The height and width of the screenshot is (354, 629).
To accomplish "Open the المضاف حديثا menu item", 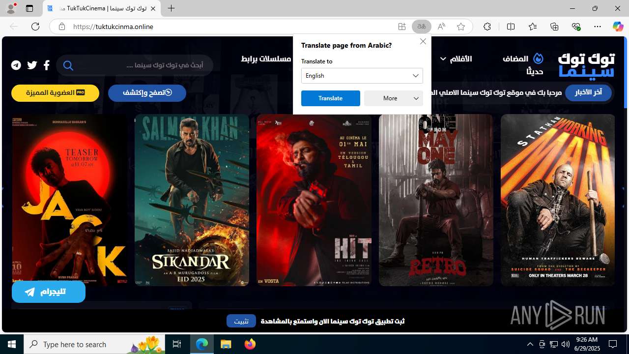I will click(x=522, y=65).
